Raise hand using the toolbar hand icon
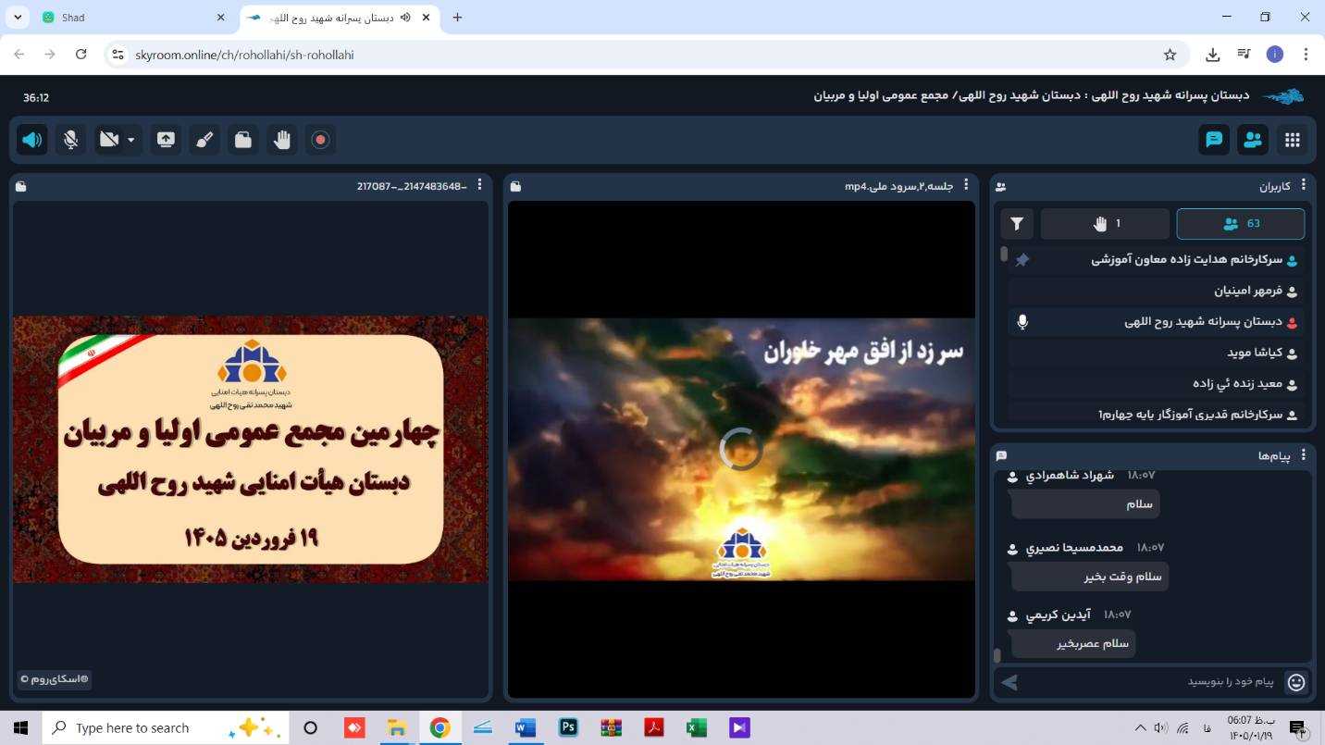Image resolution: width=1325 pixels, height=745 pixels. coord(282,140)
